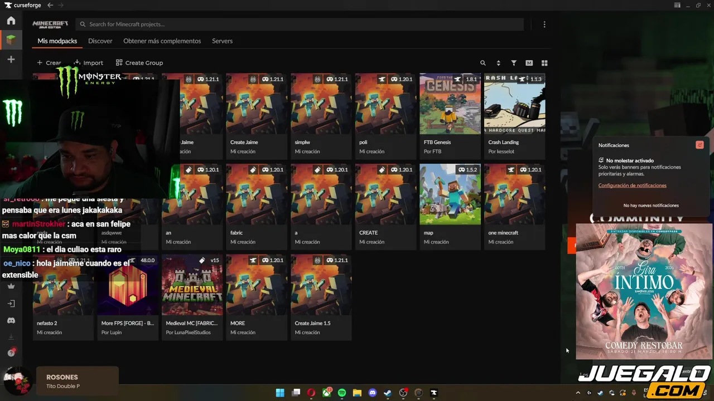The height and width of the screenshot is (401, 714).
Task: Open the More FPS [FORGE] modpack card
Action: (x=128, y=297)
